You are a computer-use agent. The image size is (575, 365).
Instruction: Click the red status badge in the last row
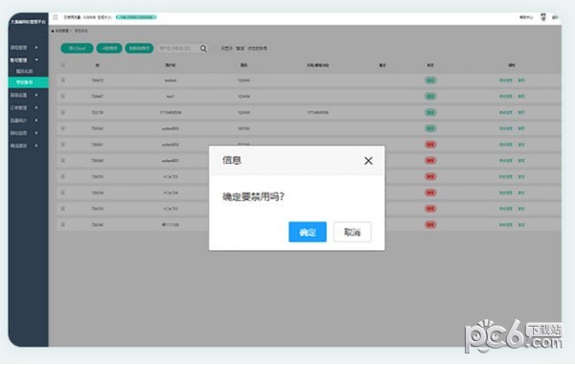pyautogui.click(x=430, y=224)
